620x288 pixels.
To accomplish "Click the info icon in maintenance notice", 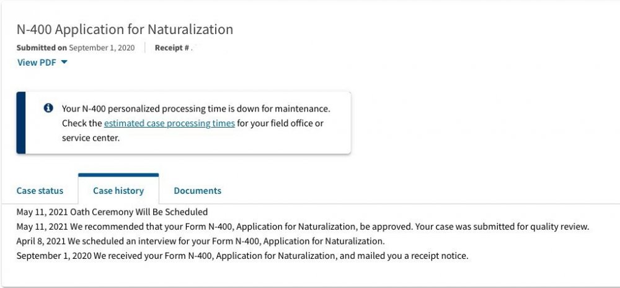I will coord(48,108).
